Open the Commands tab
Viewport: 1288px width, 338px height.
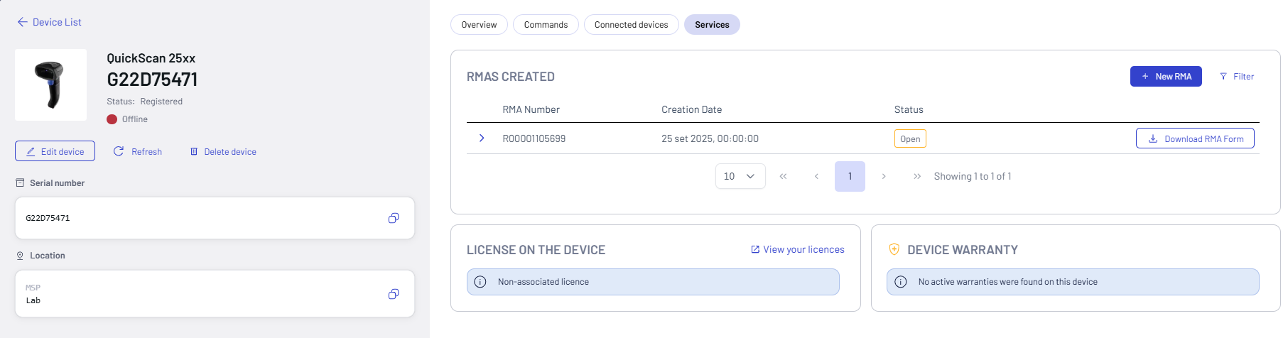[x=546, y=25]
